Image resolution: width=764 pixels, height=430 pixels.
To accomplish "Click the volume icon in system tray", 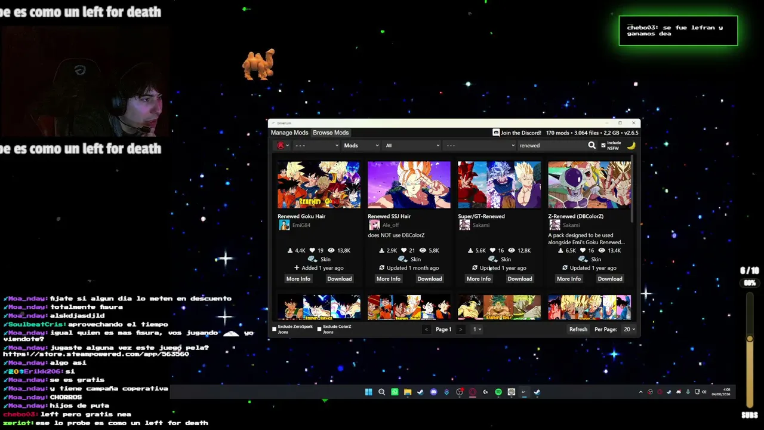I will pyautogui.click(x=704, y=392).
